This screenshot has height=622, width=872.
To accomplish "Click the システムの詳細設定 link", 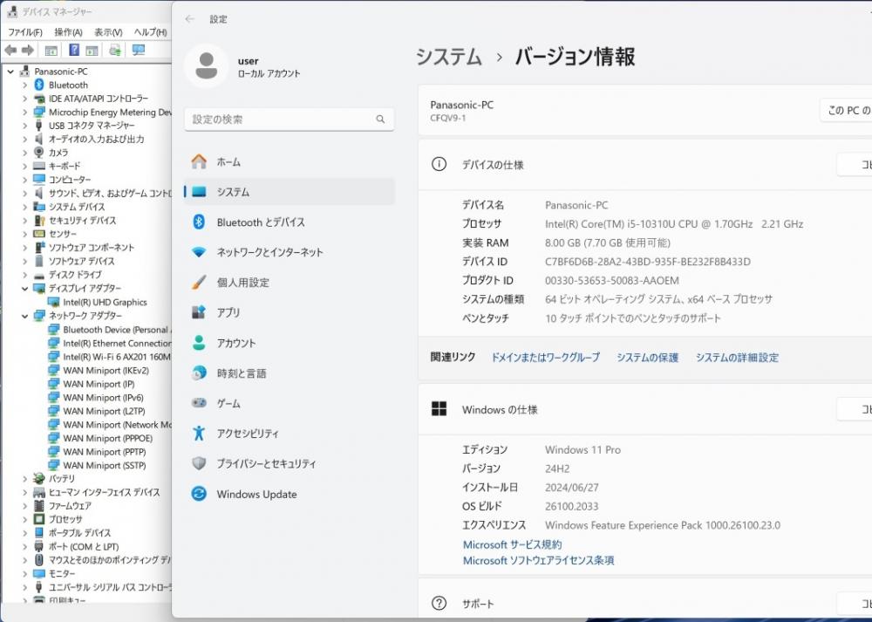I will tap(737, 358).
